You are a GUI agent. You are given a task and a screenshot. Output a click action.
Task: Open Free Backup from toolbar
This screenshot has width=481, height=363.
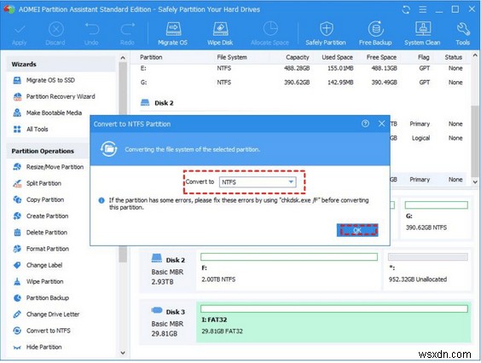[x=375, y=34]
